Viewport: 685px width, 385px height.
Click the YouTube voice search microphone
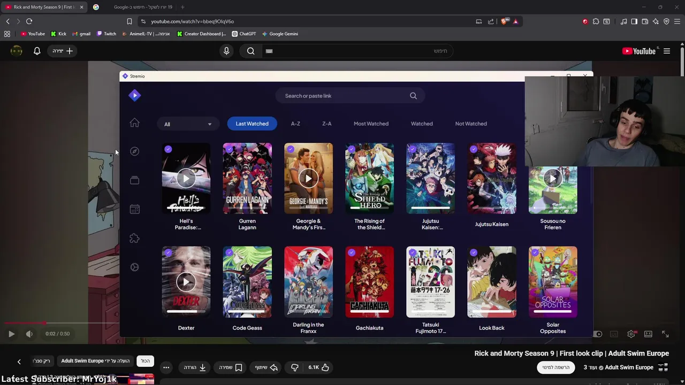click(x=226, y=51)
